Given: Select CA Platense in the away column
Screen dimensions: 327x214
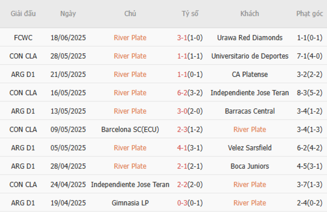Looking at the screenshot, I should [x=250, y=74].
